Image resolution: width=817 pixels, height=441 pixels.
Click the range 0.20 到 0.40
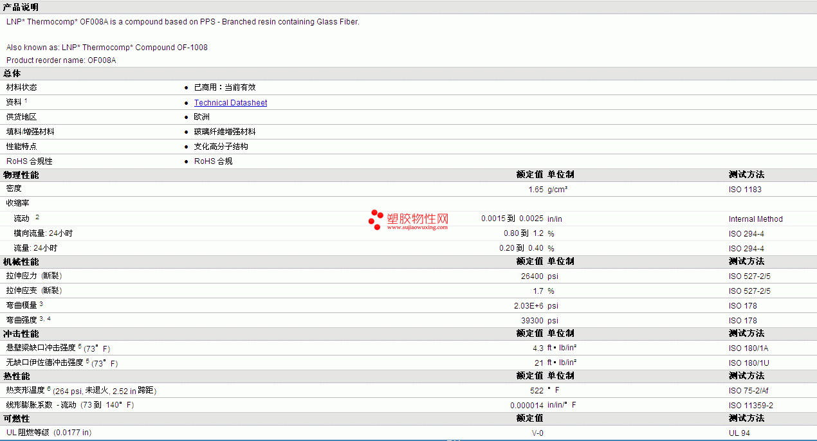click(x=521, y=248)
